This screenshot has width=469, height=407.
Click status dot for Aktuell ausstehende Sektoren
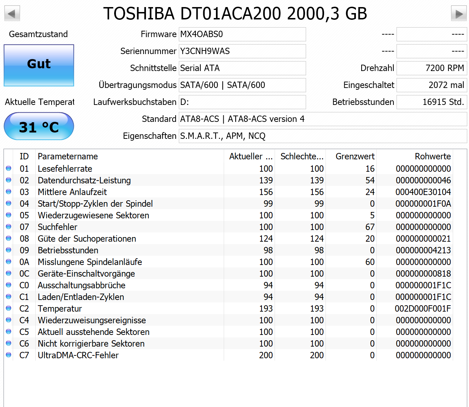[8, 331]
